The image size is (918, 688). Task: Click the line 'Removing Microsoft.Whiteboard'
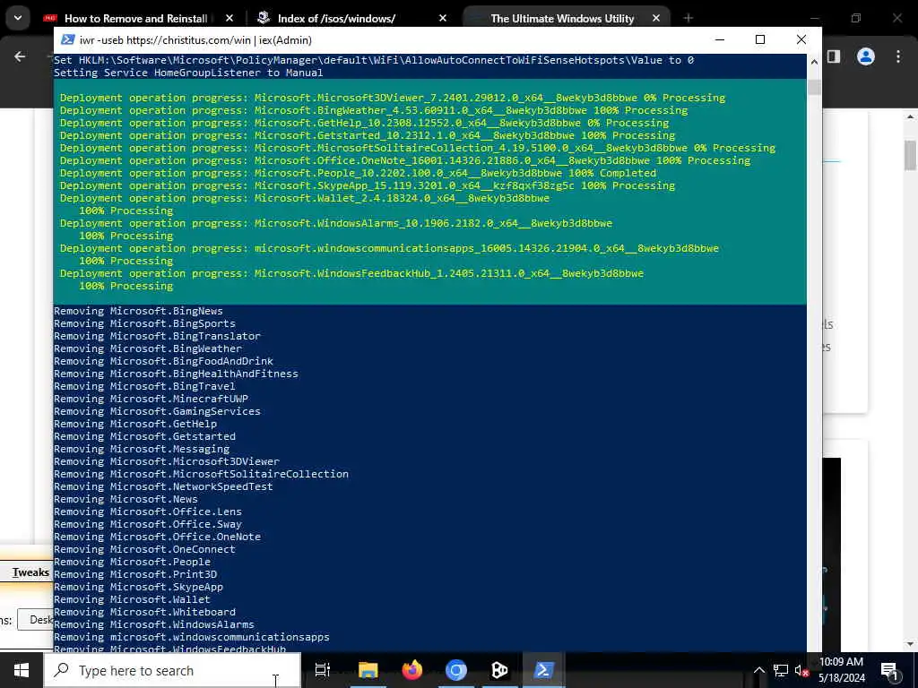[144, 612]
